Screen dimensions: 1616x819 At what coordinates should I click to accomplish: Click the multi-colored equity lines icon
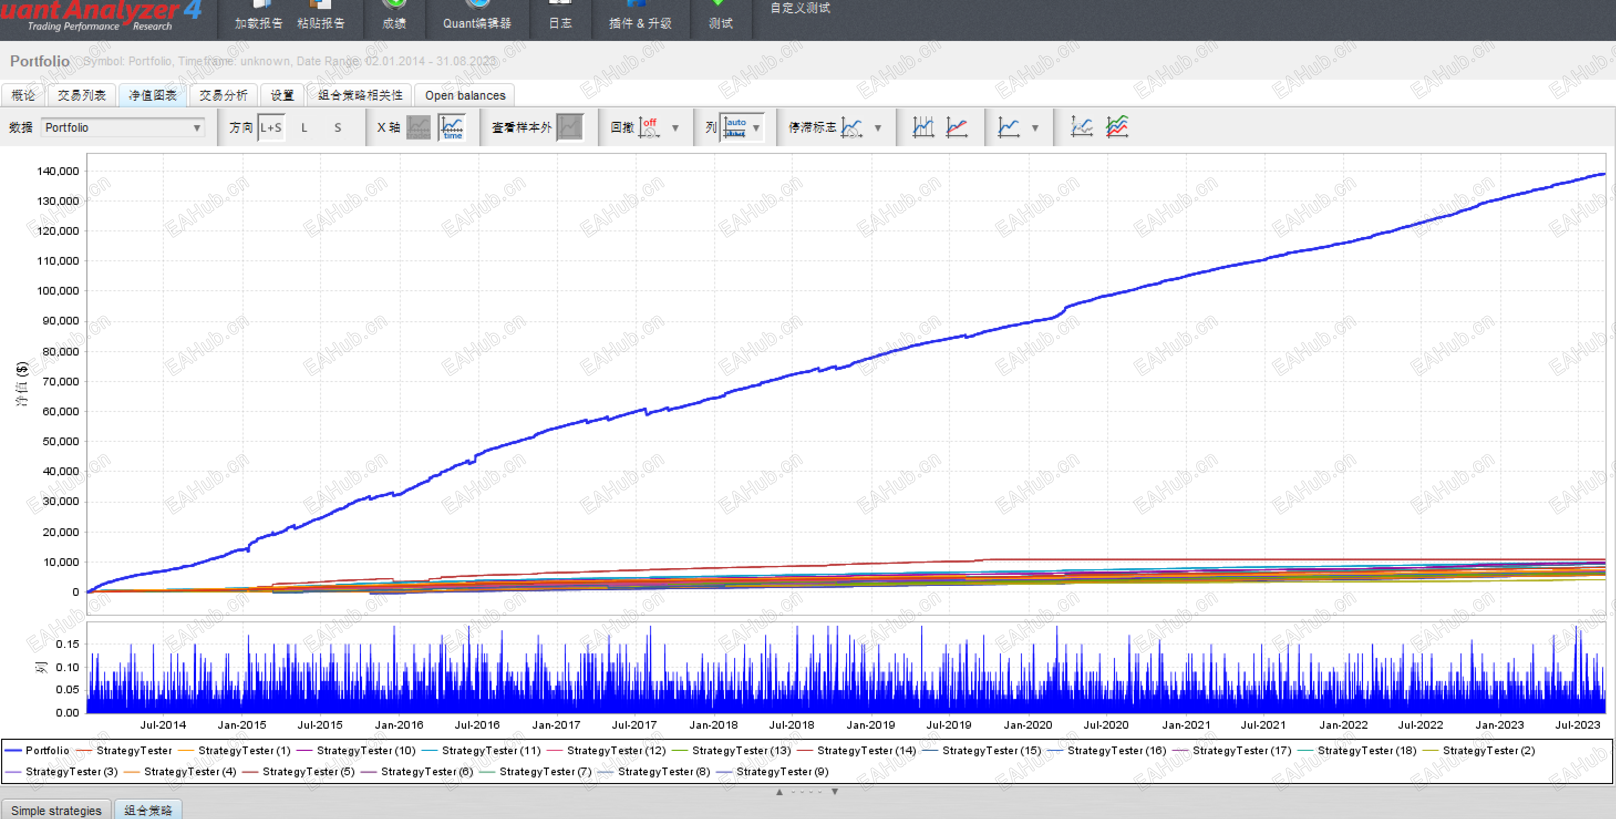(x=1117, y=127)
